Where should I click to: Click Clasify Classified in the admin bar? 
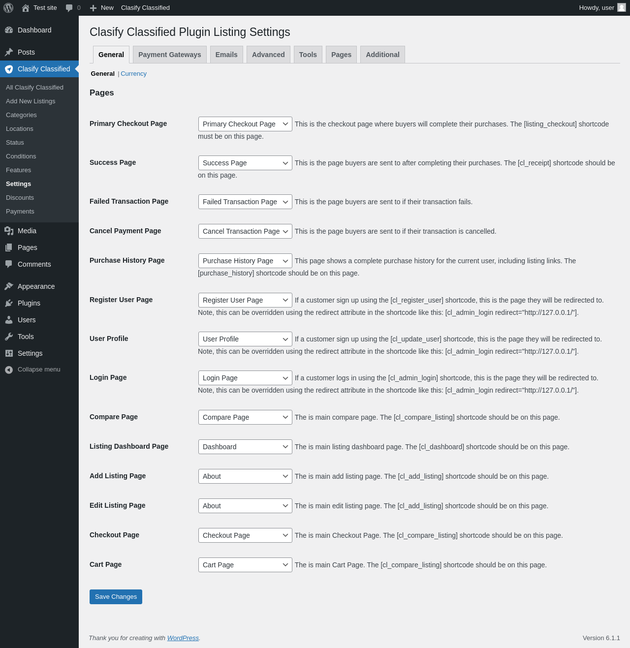coord(145,8)
